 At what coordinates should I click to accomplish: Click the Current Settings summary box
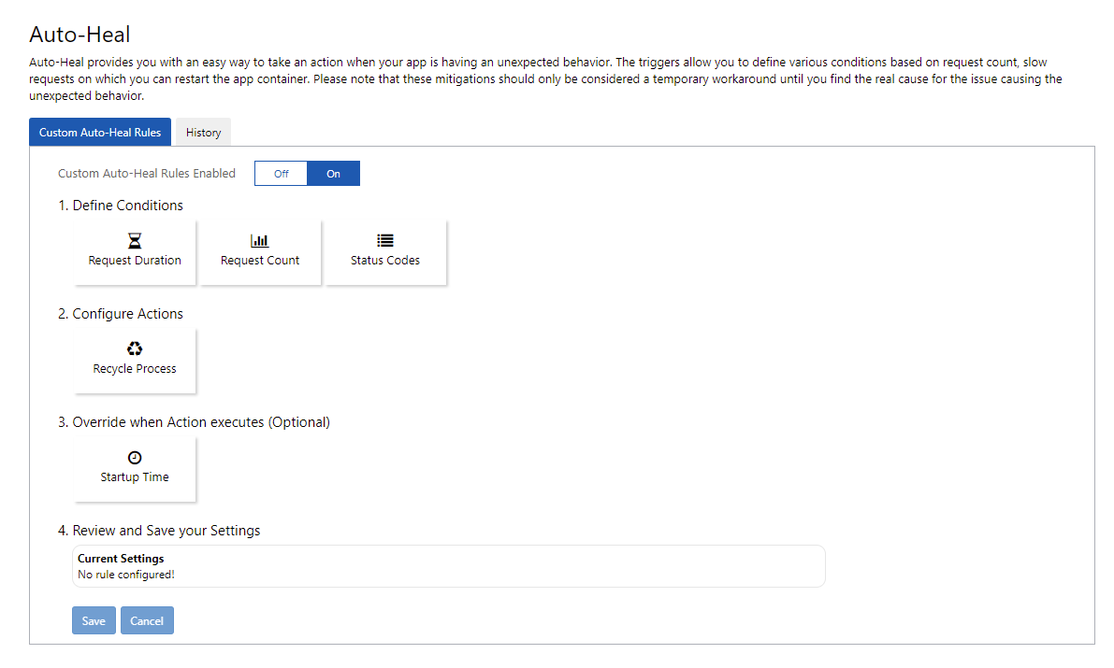pos(448,566)
